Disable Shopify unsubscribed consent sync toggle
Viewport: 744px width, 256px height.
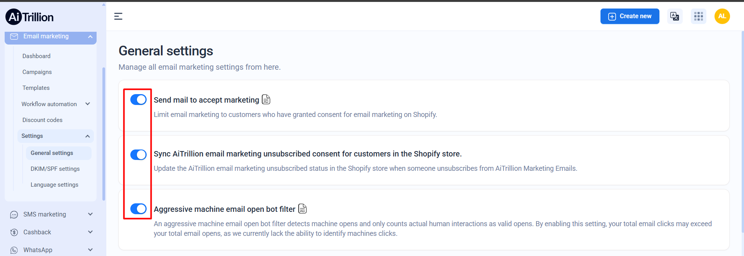pos(138,155)
